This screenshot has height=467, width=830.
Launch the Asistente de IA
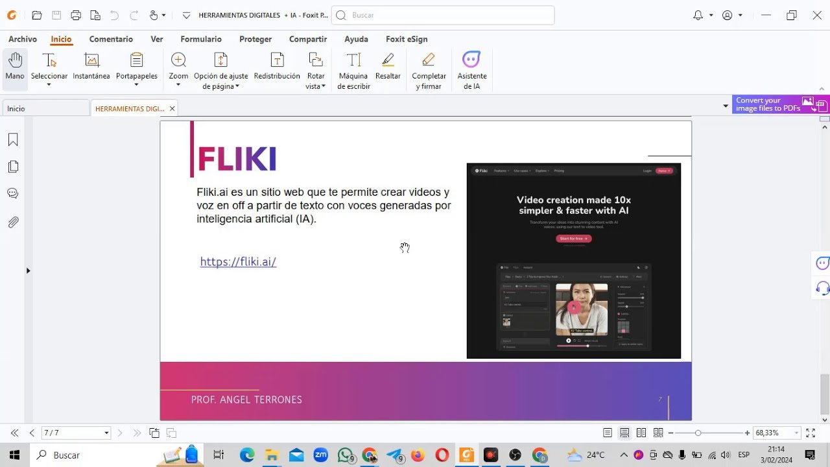point(471,71)
